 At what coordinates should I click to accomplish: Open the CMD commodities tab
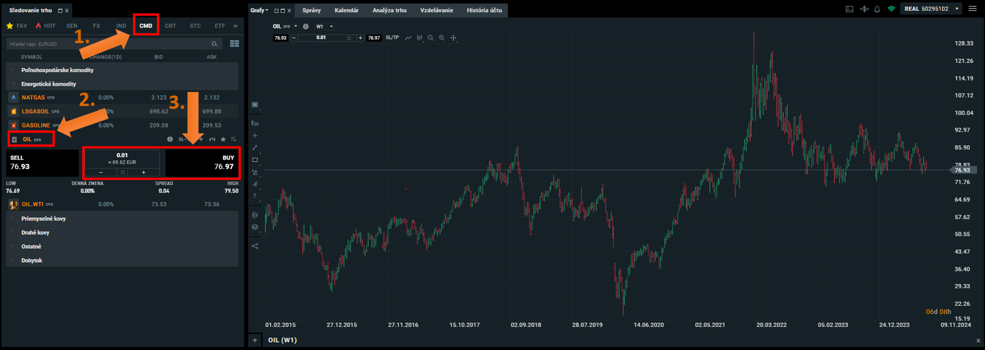[x=146, y=26]
